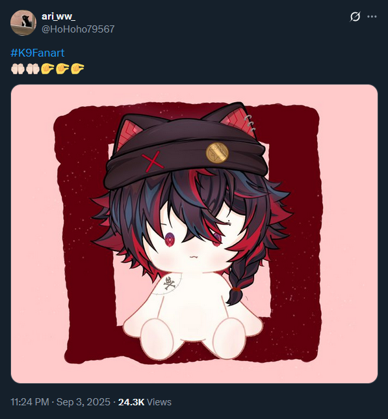Open the three-dot more options menu

(372, 16)
